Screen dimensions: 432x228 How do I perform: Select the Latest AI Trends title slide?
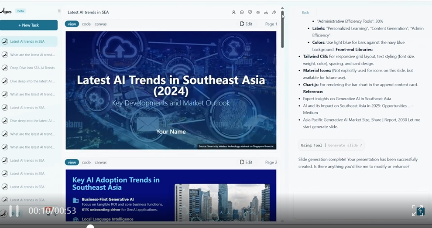tap(171, 90)
